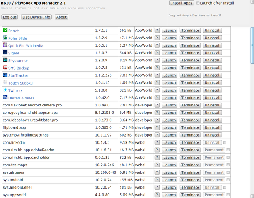This screenshot has width=254, height=198.
Task: Tick the checkbox in com.tcs.maps row
Action: (228, 165)
